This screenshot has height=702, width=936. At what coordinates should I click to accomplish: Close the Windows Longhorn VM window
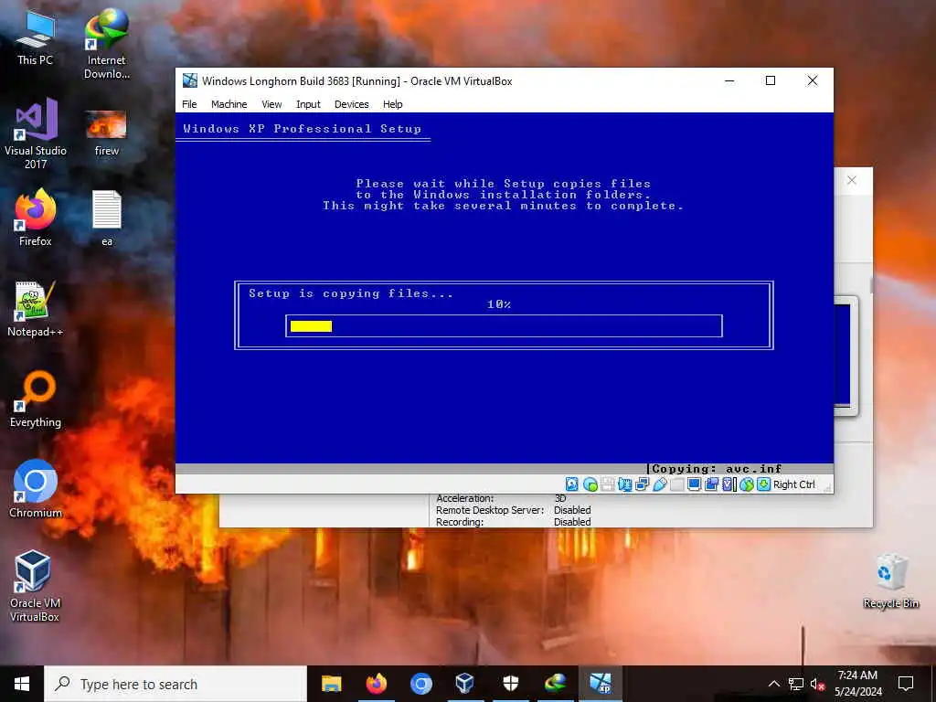[813, 80]
